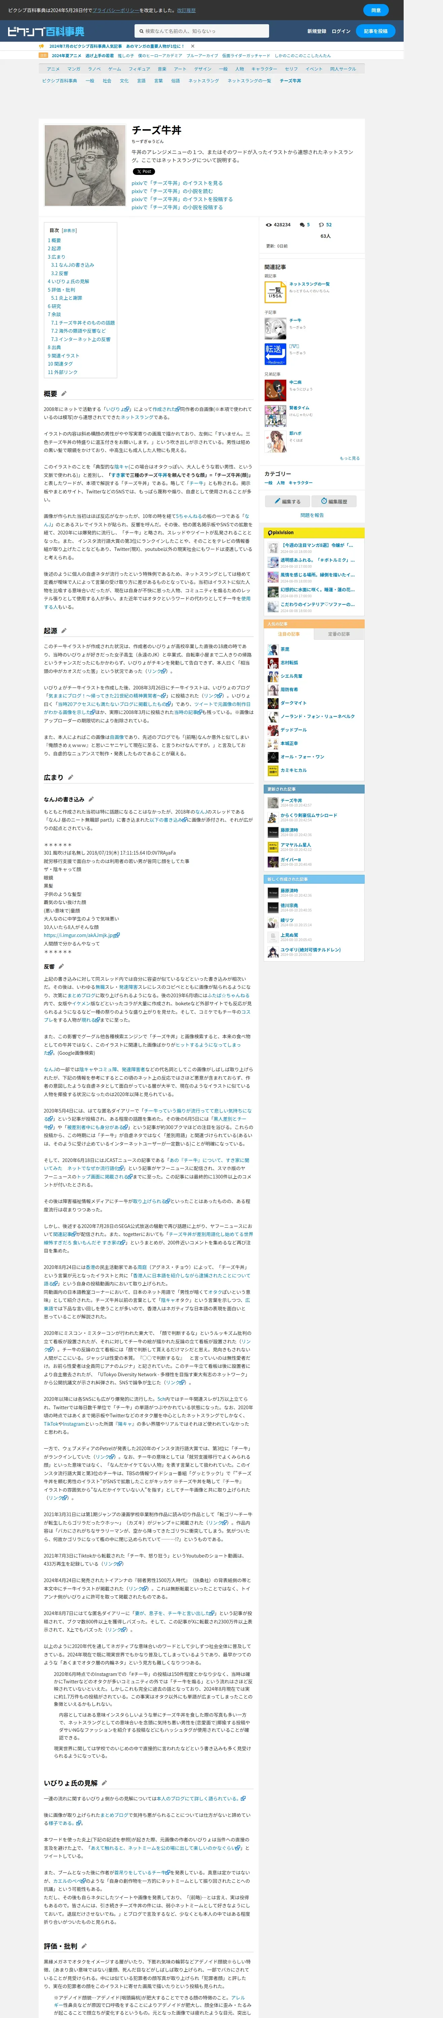Screen dimensions: 443x2018
Task: Click もっと見る under related articles
Action: pos(350,458)
